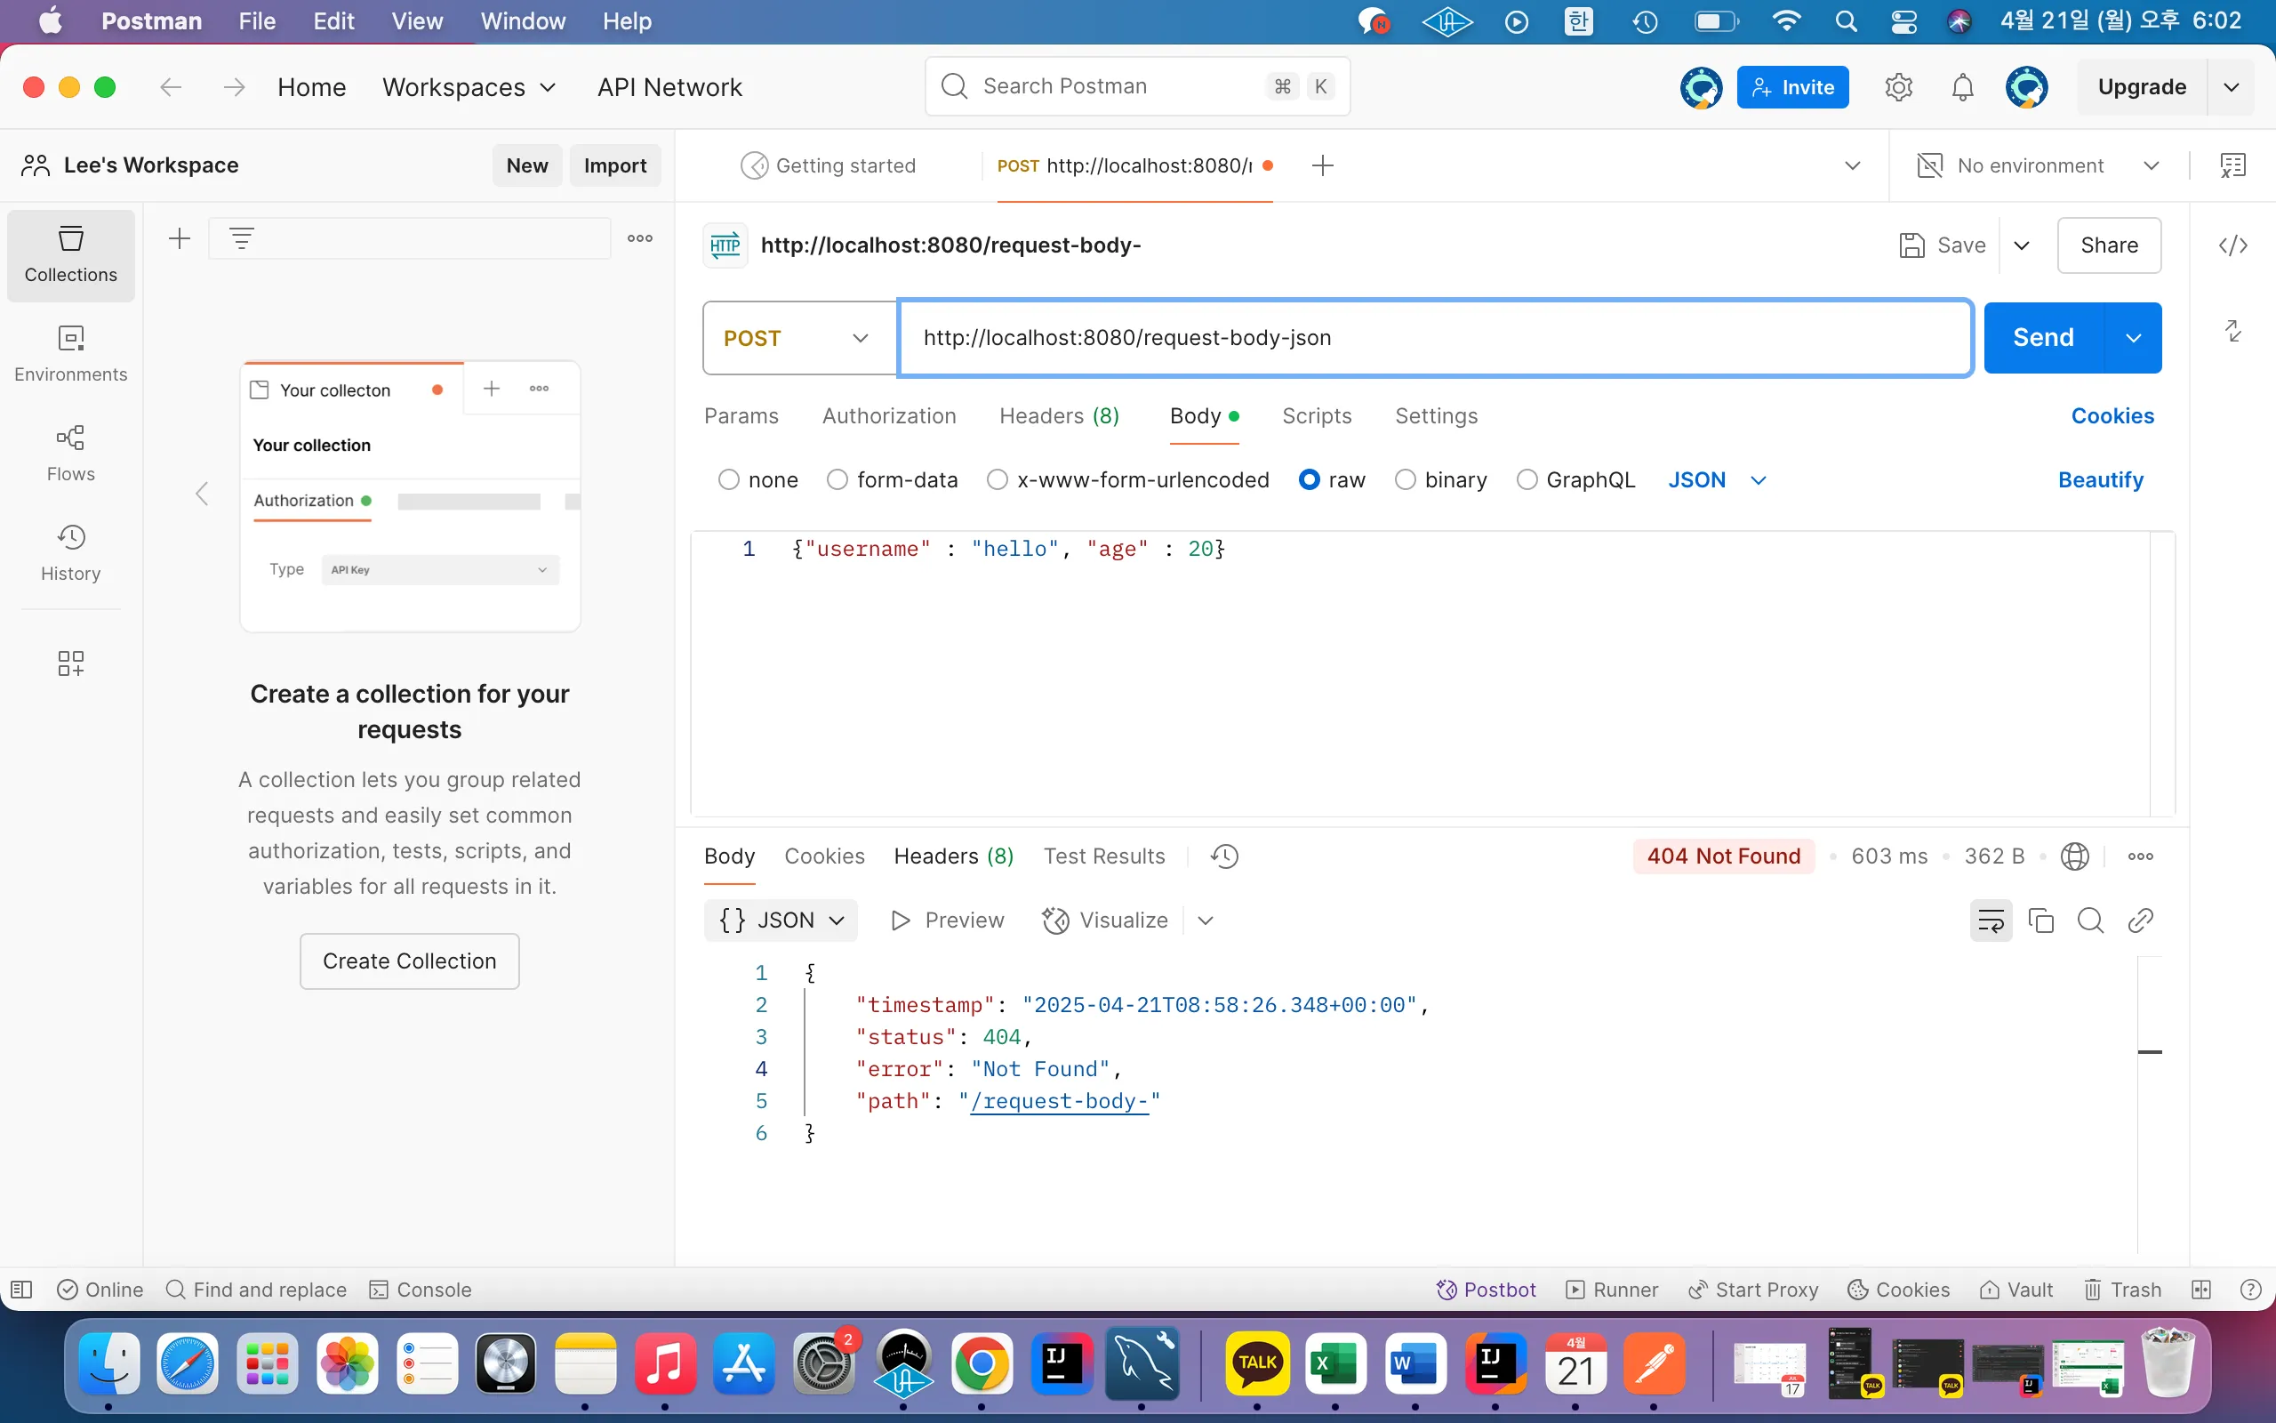This screenshot has height=1423, width=2276.
Task: Choose the none body type
Action: pos(729,480)
